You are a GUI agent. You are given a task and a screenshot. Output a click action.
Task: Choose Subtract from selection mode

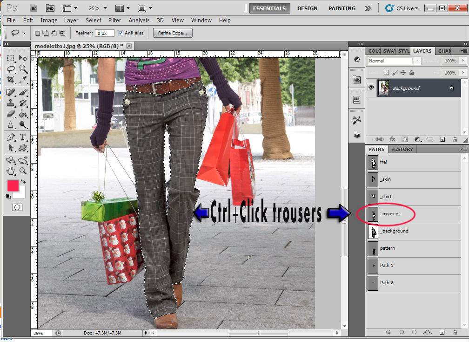point(54,33)
